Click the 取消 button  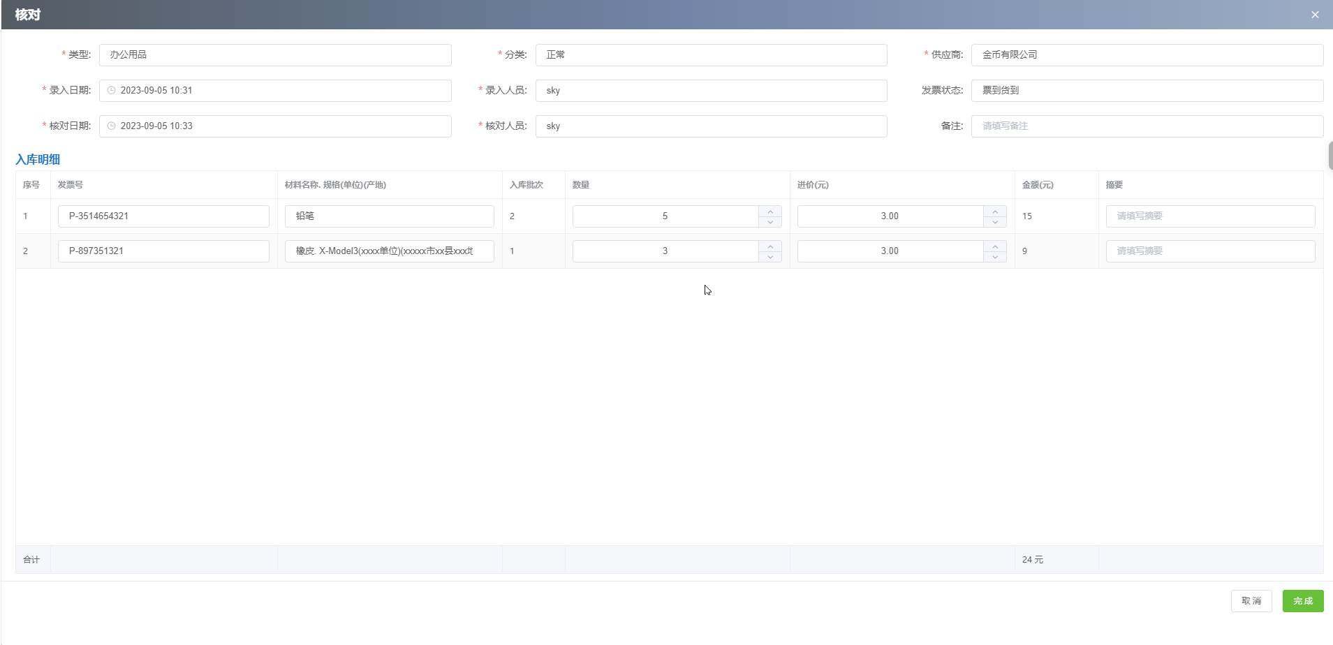[x=1251, y=601]
